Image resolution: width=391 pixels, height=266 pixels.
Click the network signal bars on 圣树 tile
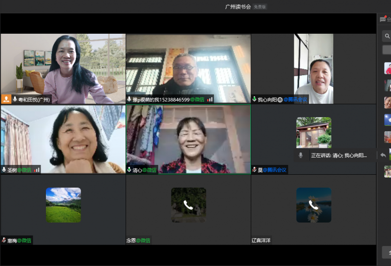[x=37, y=170]
